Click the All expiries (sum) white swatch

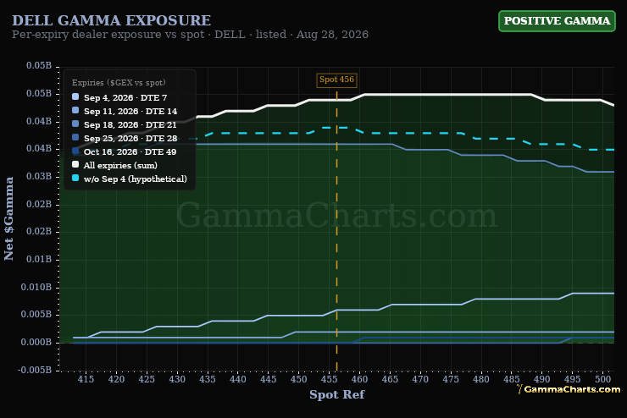coord(75,164)
